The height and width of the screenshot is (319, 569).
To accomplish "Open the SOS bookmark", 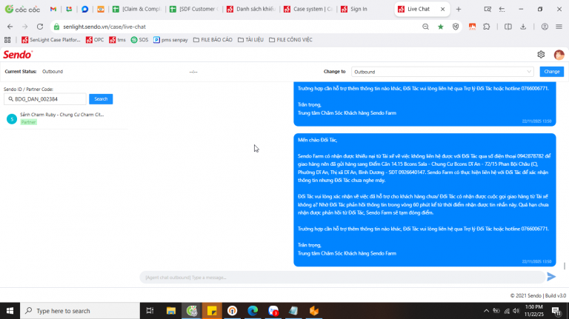I will [140, 40].
